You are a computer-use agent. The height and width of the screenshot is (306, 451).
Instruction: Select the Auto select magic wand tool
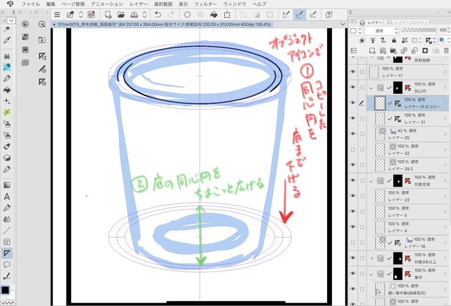point(7,29)
